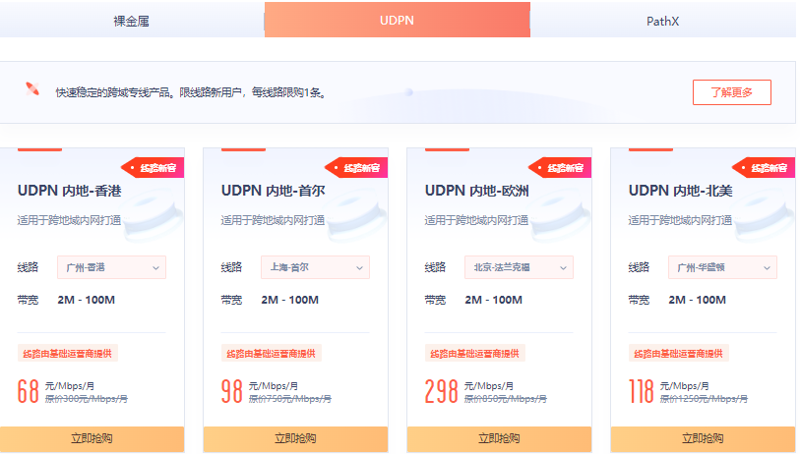The width and height of the screenshot is (800, 454).
Task: Click 立即抢购 for UDPN 内地-首尔
Action: click(x=295, y=438)
